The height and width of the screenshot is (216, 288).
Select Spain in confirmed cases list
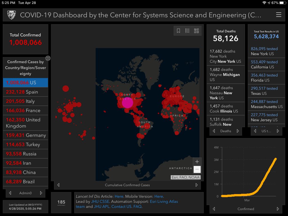pyautogui.click(x=25, y=92)
